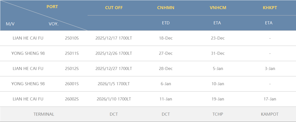Select the 18-Dec ETD cell

(x=166, y=38)
